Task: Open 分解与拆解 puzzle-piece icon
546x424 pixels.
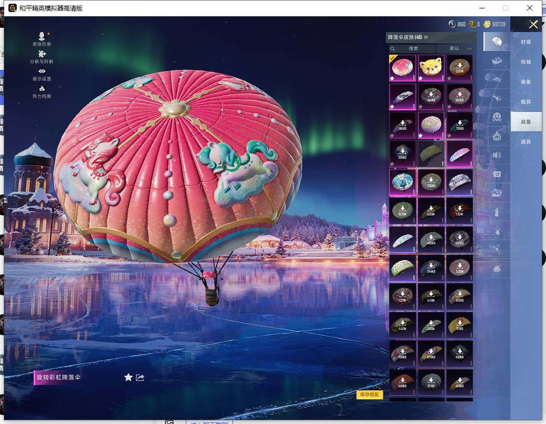Action: 41,54
